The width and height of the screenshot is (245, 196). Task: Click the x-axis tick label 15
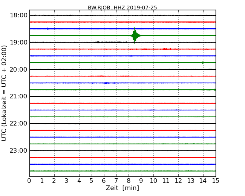216,181
